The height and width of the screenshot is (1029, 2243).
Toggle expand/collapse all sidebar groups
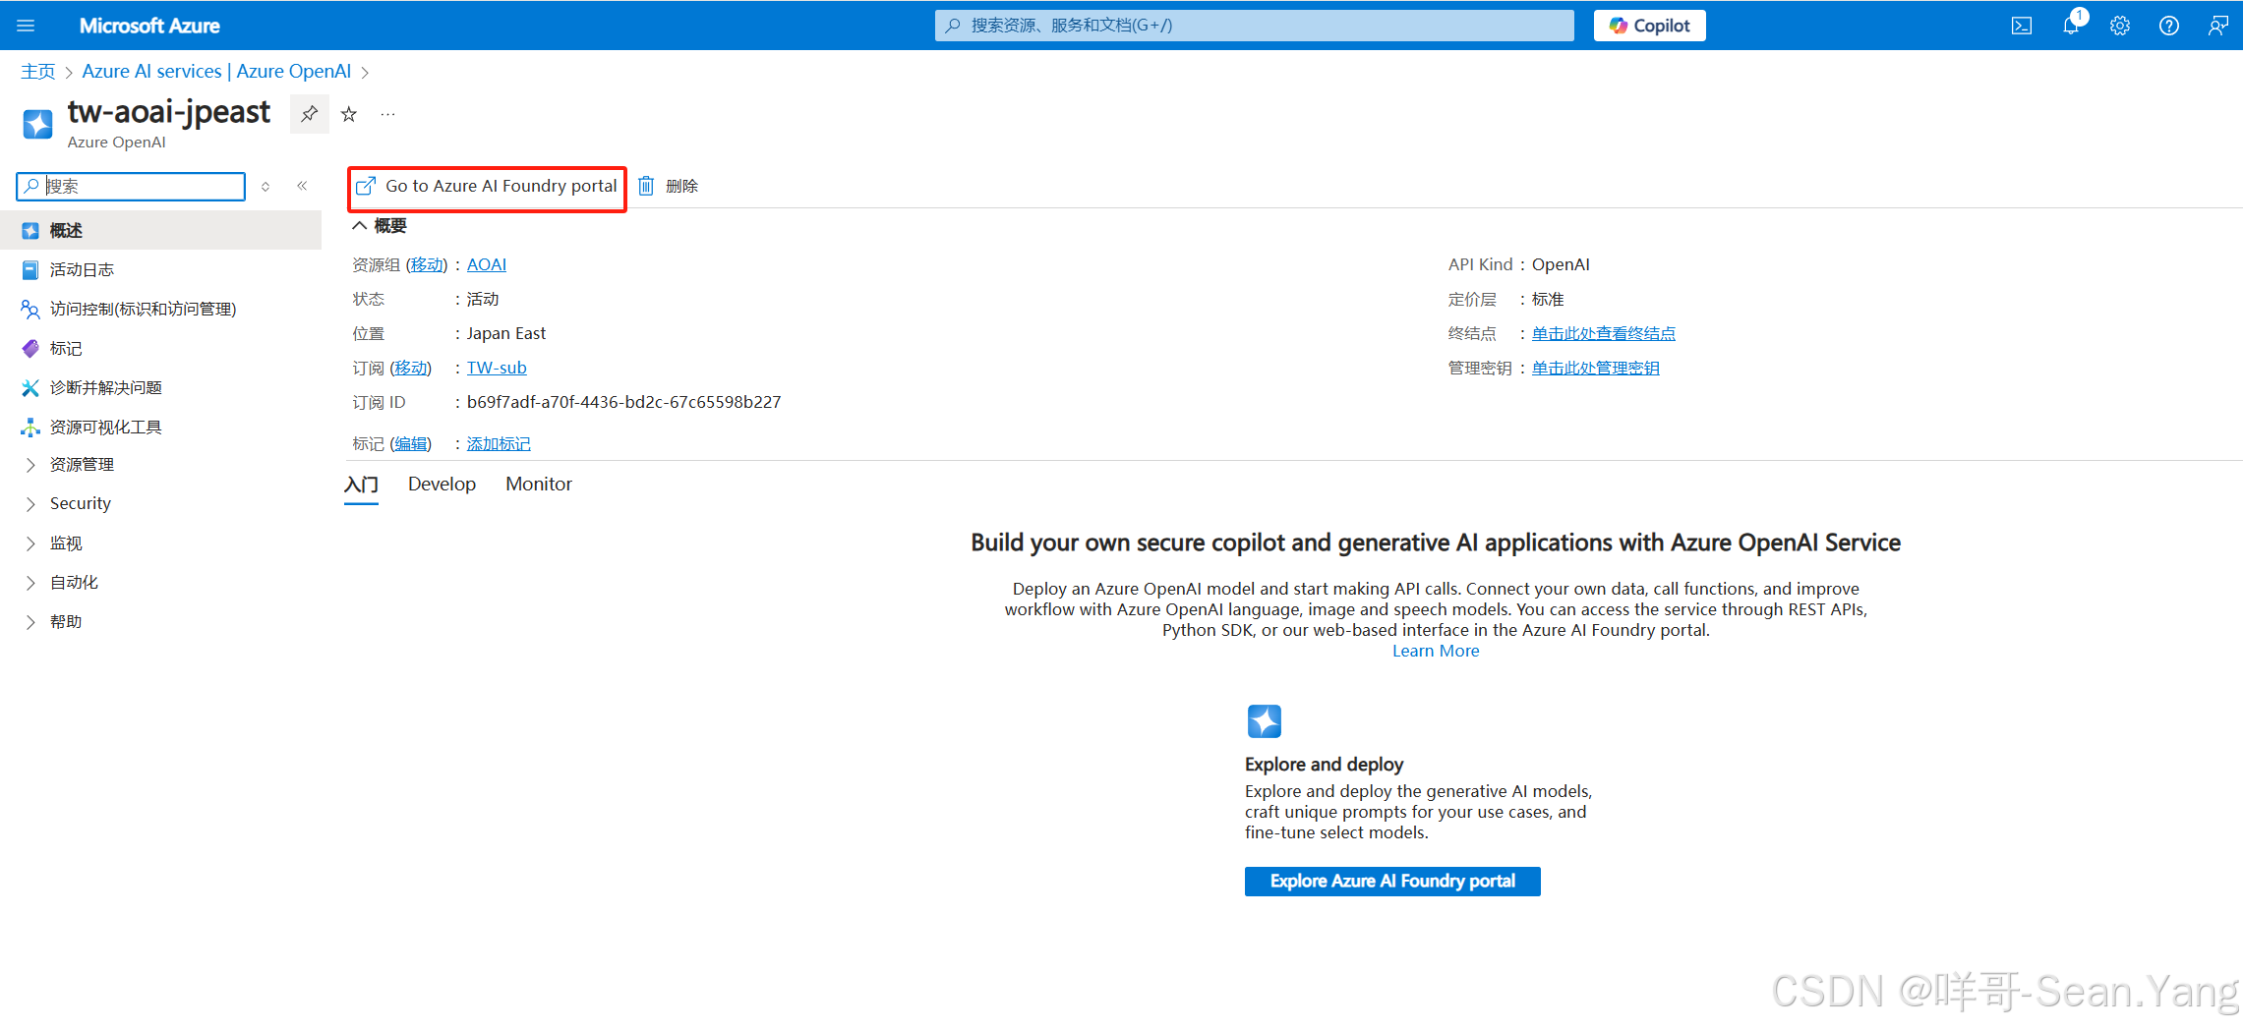pyautogui.click(x=266, y=186)
